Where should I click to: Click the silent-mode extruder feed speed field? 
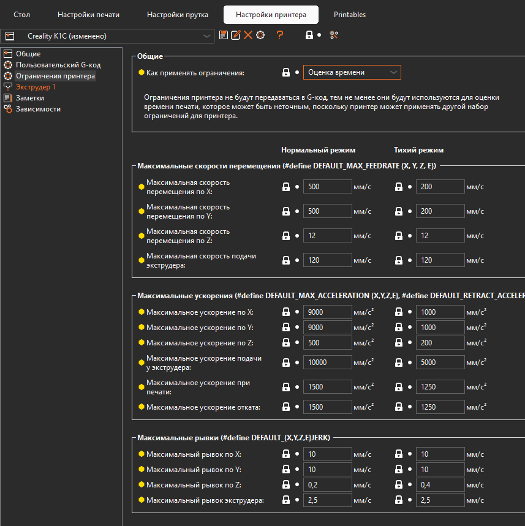point(440,260)
